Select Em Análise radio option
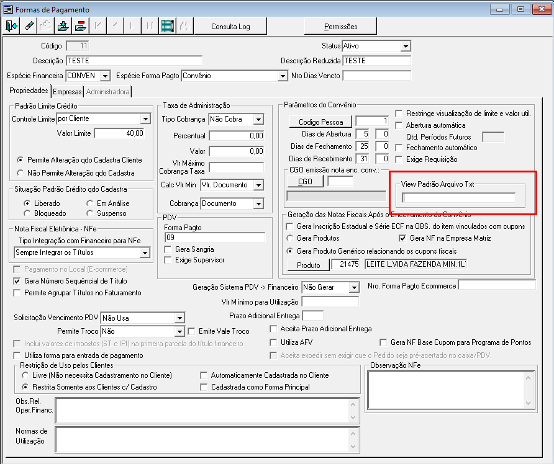 tap(89, 203)
